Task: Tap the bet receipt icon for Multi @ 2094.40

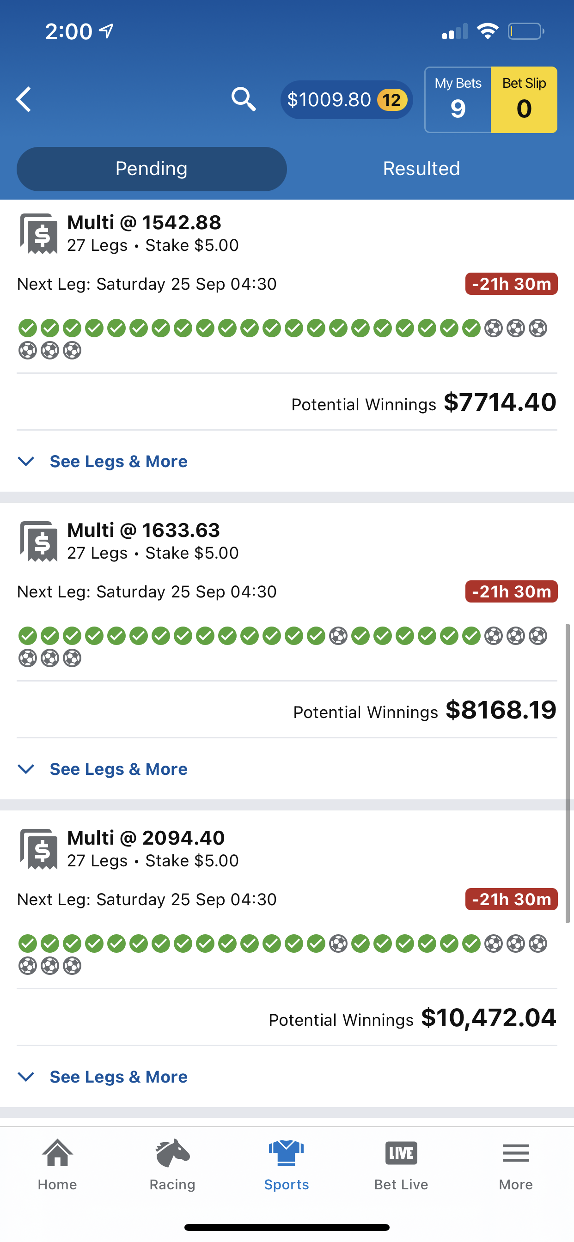Action: pos(38,849)
